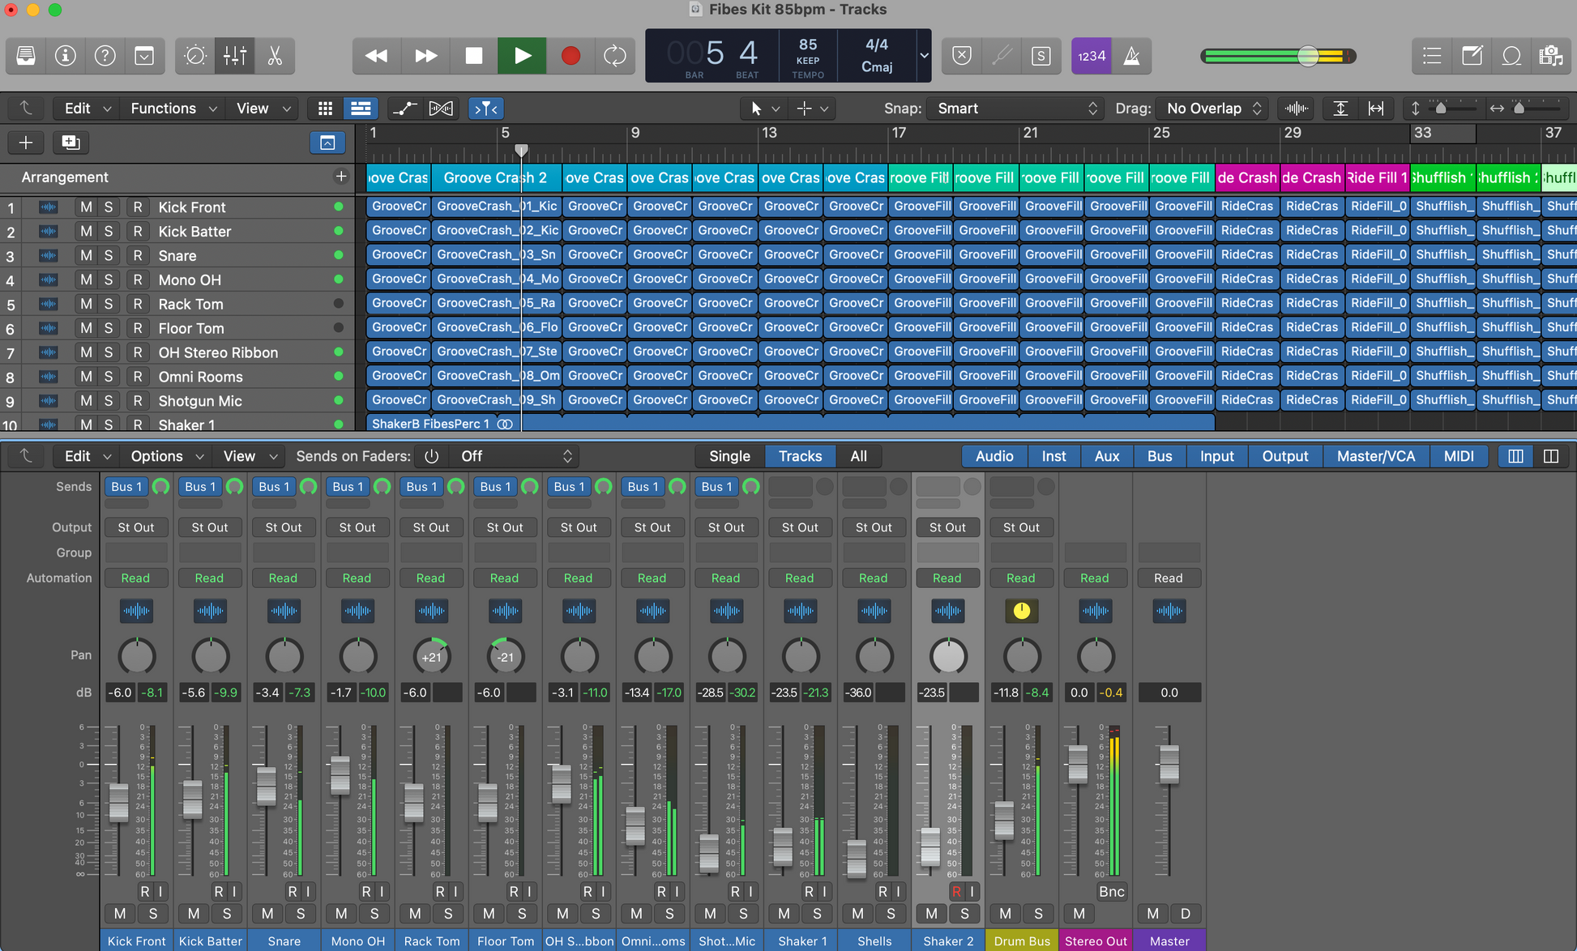Screen dimensions: 1577x951
Task: Open the Mixer via control bar icon
Action: pyautogui.click(x=235, y=56)
